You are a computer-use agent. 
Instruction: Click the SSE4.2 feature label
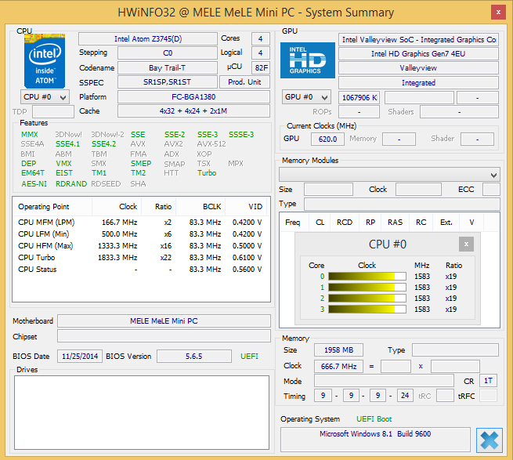[103, 144]
